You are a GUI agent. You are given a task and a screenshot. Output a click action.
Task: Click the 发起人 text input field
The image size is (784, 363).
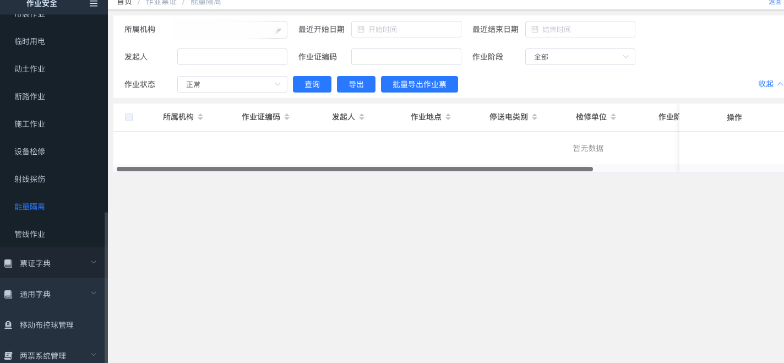(232, 57)
